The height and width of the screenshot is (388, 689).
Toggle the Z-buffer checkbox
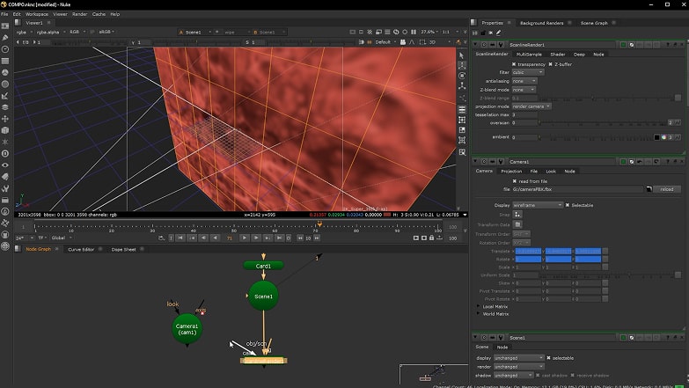(550, 64)
